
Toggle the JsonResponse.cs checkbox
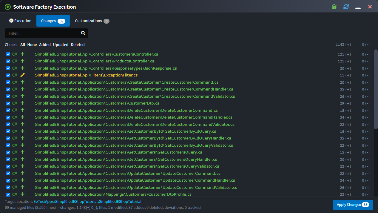click(8, 68)
